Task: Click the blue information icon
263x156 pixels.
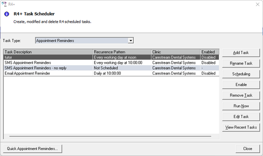Action: (7, 14)
